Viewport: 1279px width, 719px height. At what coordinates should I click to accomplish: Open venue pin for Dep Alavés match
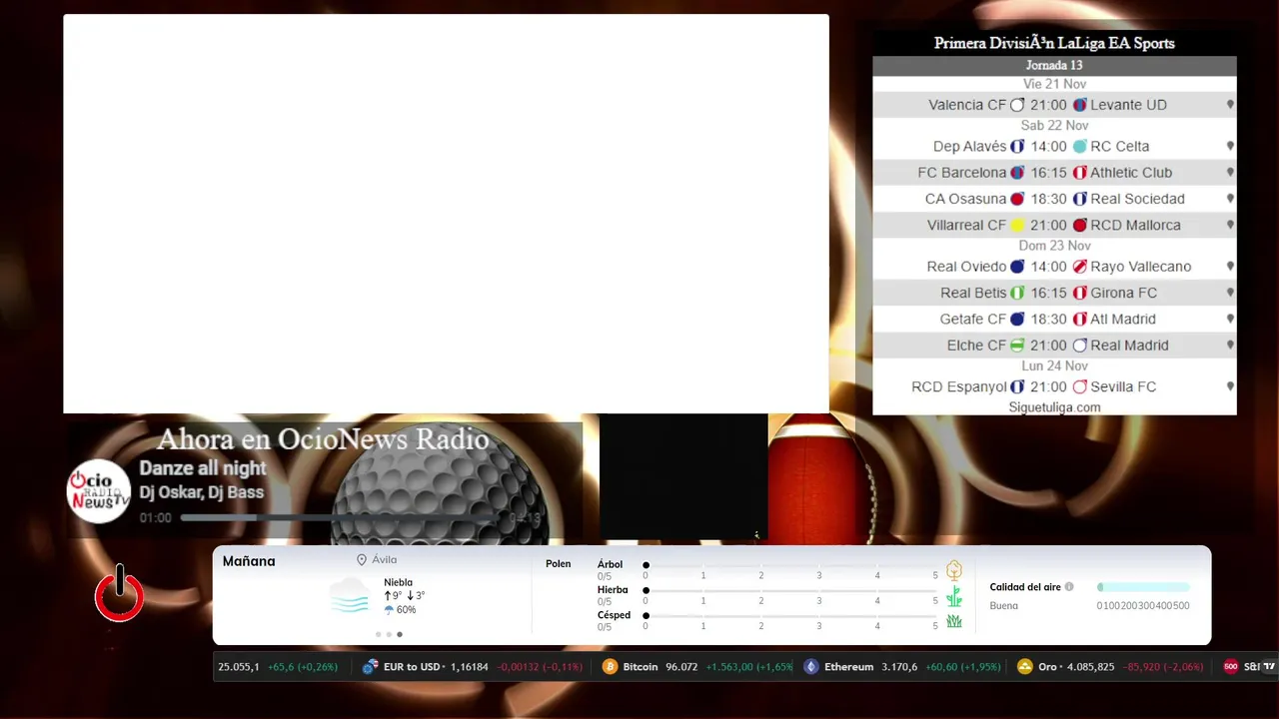pos(1230,146)
